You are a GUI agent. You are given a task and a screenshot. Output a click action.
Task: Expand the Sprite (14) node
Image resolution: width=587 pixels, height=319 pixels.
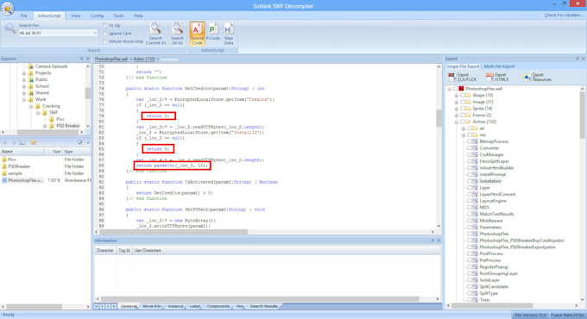[457, 109]
